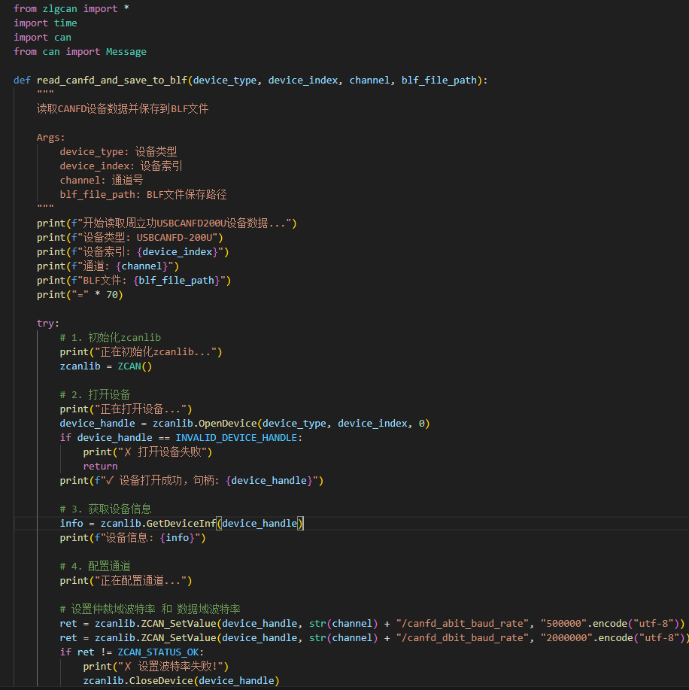Select 'Message' in 'from can import Message'
Viewport: 689px width, 690px height.
(126, 52)
